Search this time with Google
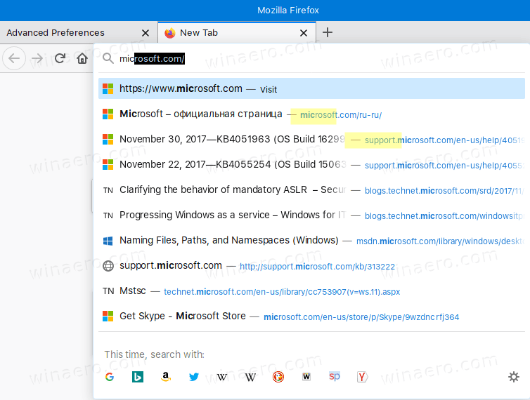Viewport: 530px width, 400px height. click(x=110, y=377)
